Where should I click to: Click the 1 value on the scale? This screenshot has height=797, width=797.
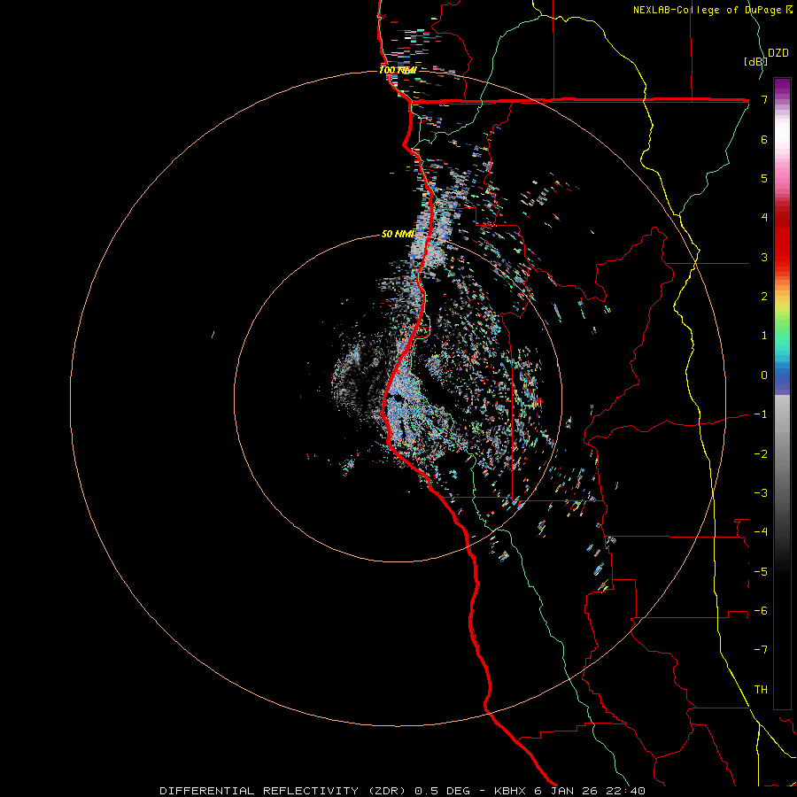[764, 336]
